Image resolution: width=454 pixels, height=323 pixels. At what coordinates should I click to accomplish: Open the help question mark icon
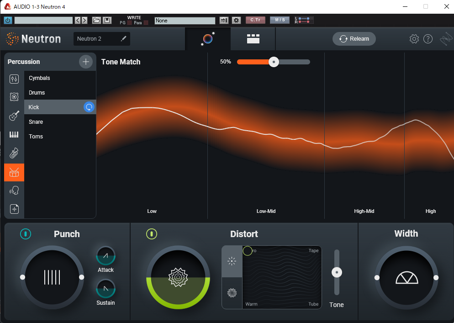point(428,39)
